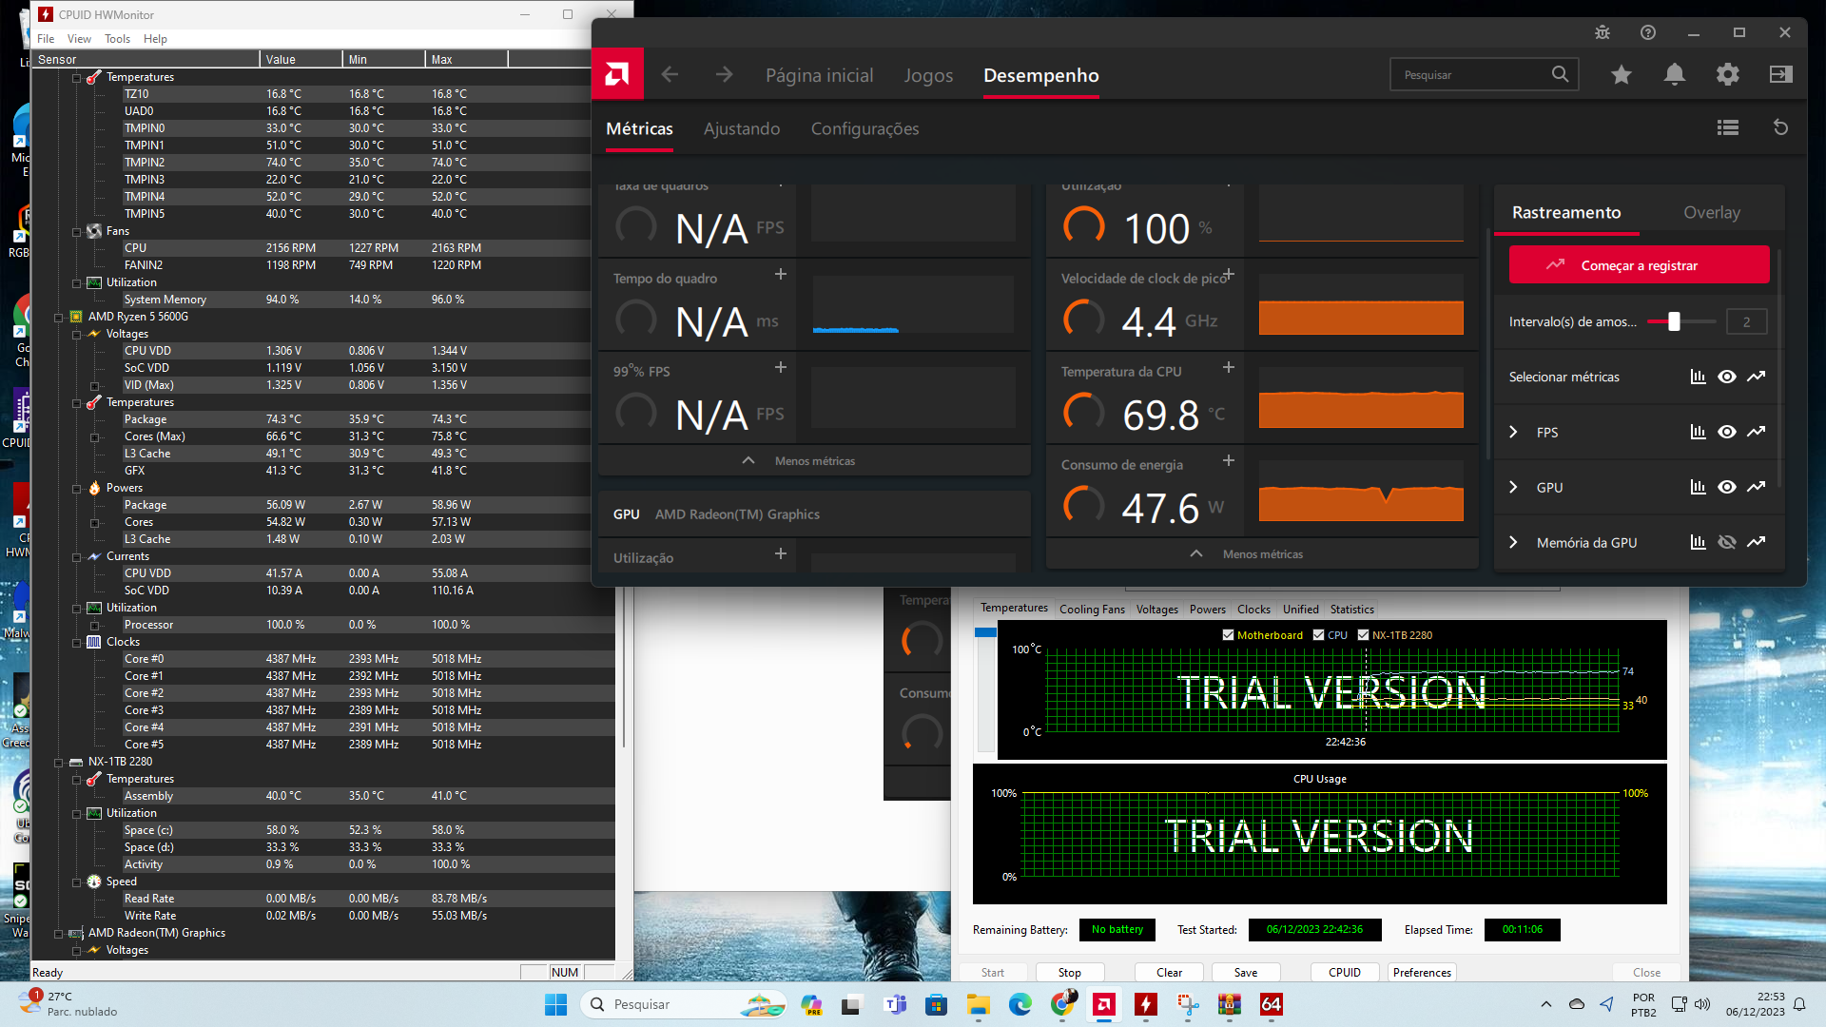Image resolution: width=1826 pixels, height=1027 pixels.
Task: Add Consumo de energia metric with plus
Action: [1229, 460]
